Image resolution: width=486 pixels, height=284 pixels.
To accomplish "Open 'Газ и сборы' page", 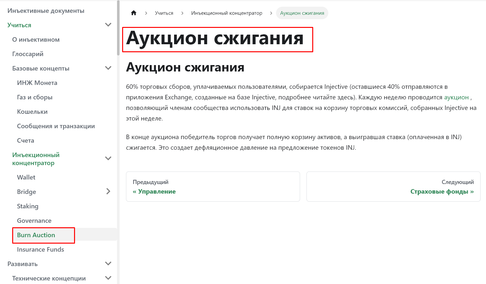I will pos(35,97).
